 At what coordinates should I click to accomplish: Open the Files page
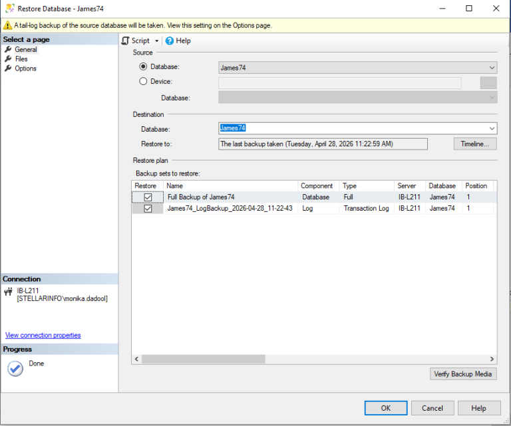[x=21, y=59]
